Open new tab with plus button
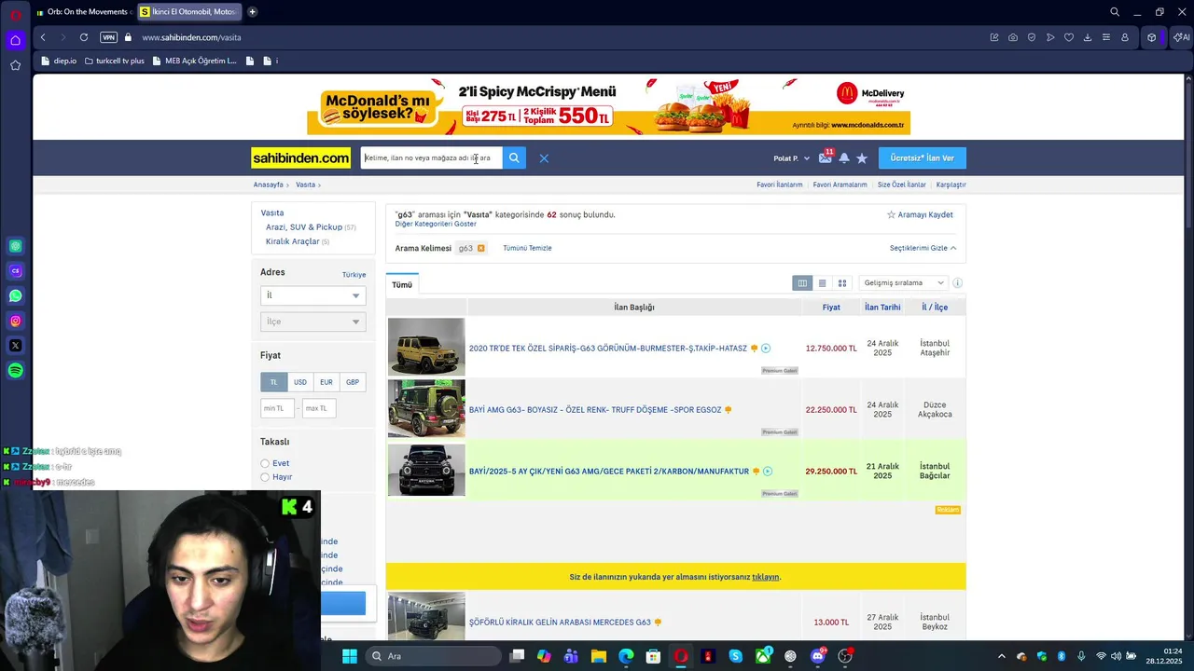 252,12
